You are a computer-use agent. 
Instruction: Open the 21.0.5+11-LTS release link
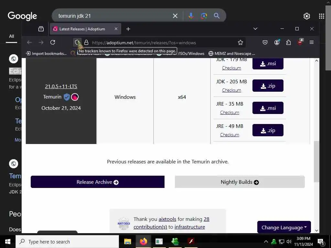(61, 86)
